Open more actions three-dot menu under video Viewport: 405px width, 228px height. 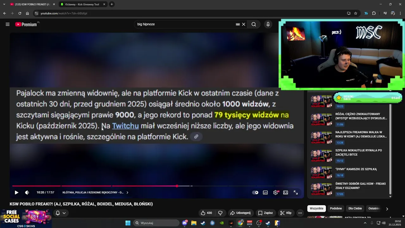coord(300,213)
